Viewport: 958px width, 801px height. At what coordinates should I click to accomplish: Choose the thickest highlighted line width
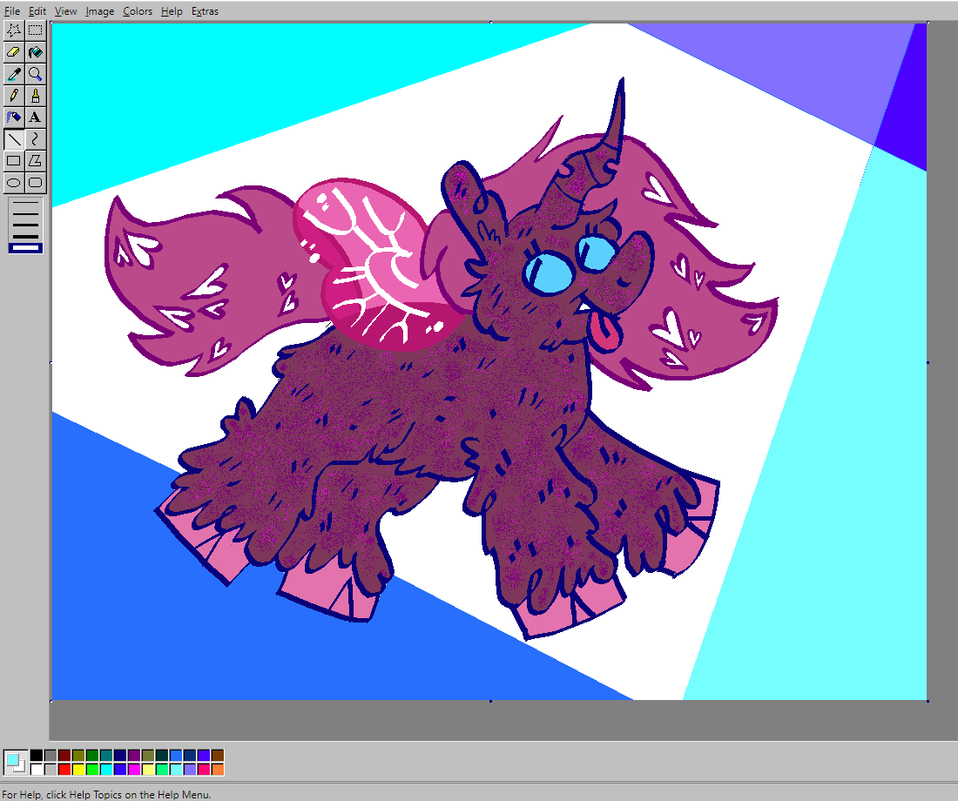point(25,248)
